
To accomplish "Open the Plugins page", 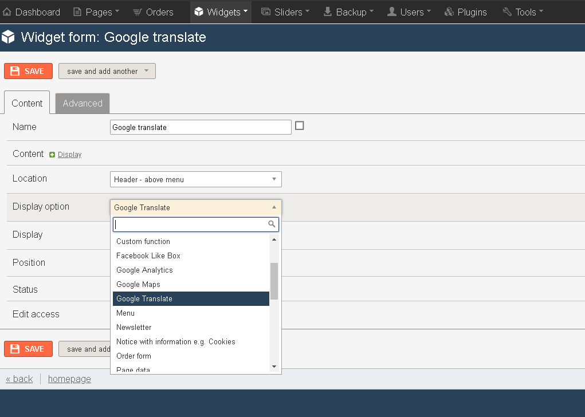I will (466, 12).
